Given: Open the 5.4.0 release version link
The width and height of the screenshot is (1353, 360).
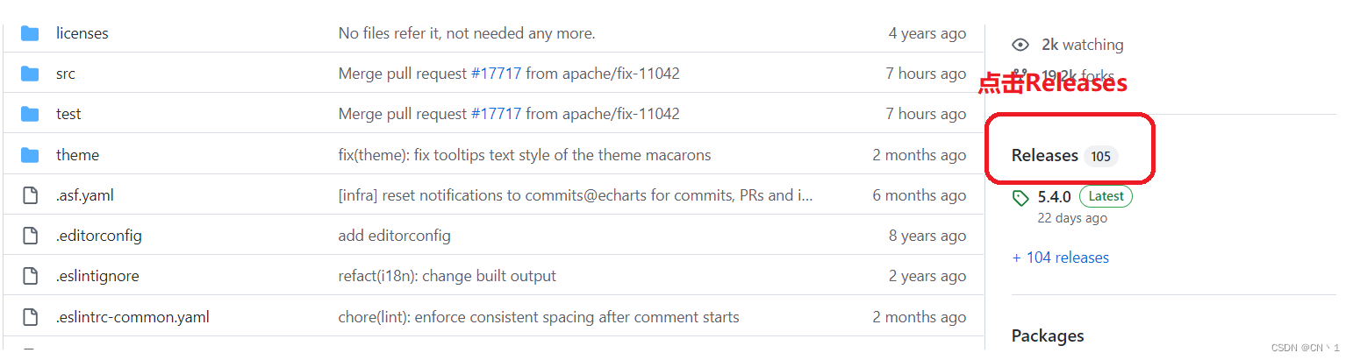Looking at the screenshot, I should (x=1054, y=196).
